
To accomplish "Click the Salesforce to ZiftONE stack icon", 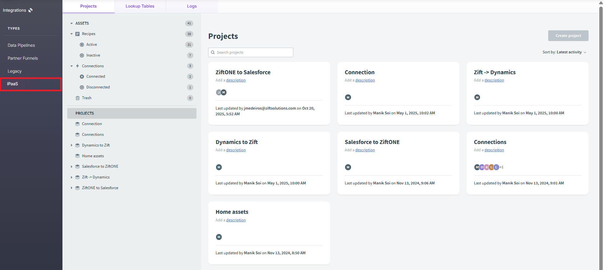I will click(x=77, y=166).
